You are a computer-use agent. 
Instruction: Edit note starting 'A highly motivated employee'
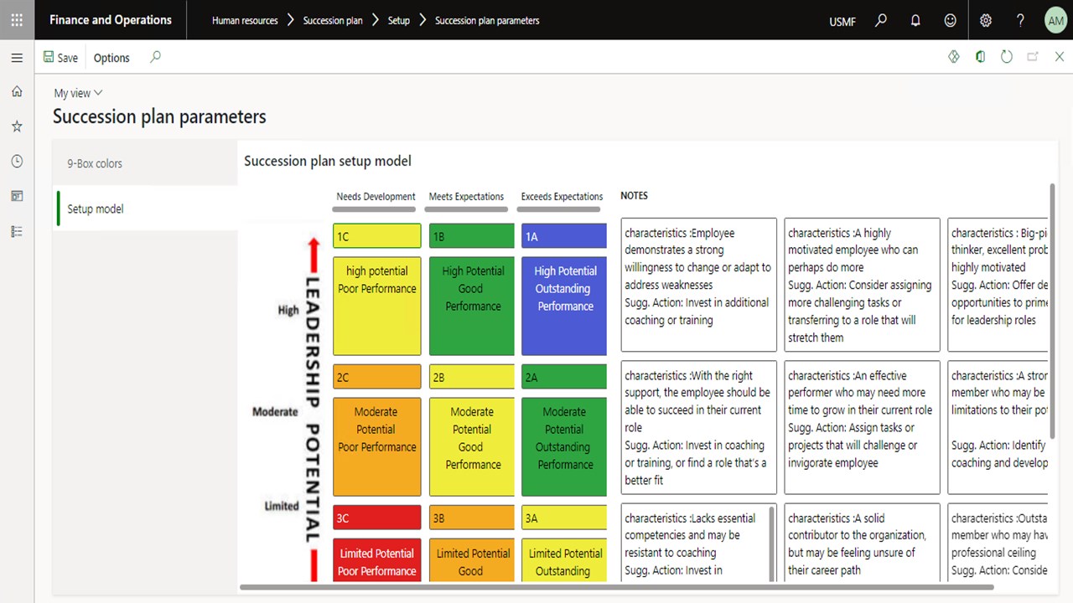coord(862,285)
